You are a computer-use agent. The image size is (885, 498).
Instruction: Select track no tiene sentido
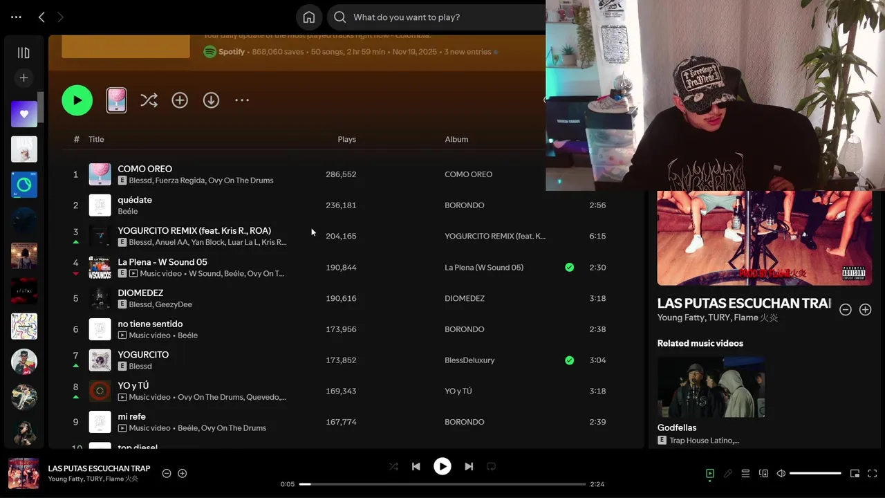(150, 324)
